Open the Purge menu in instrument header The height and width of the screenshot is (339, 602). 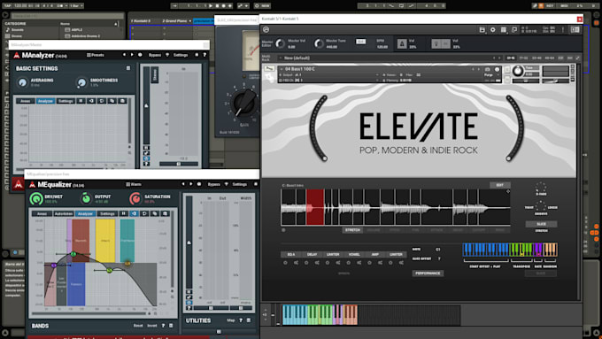(x=488, y=75)
